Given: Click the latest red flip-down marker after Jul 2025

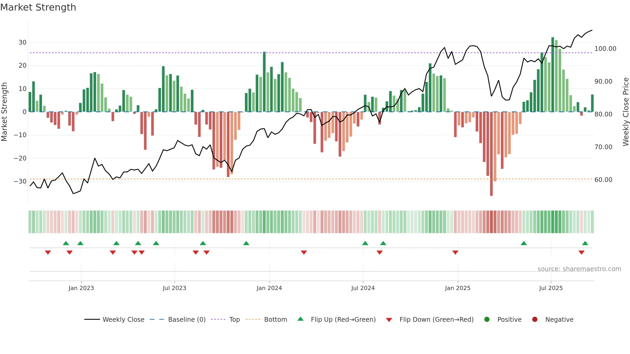Looking at the screenshot, I should tap(581, 253).
